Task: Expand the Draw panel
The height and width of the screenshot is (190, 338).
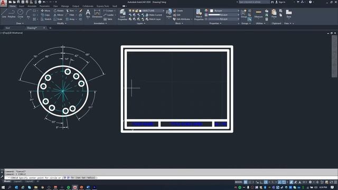Action: (20, 23)
